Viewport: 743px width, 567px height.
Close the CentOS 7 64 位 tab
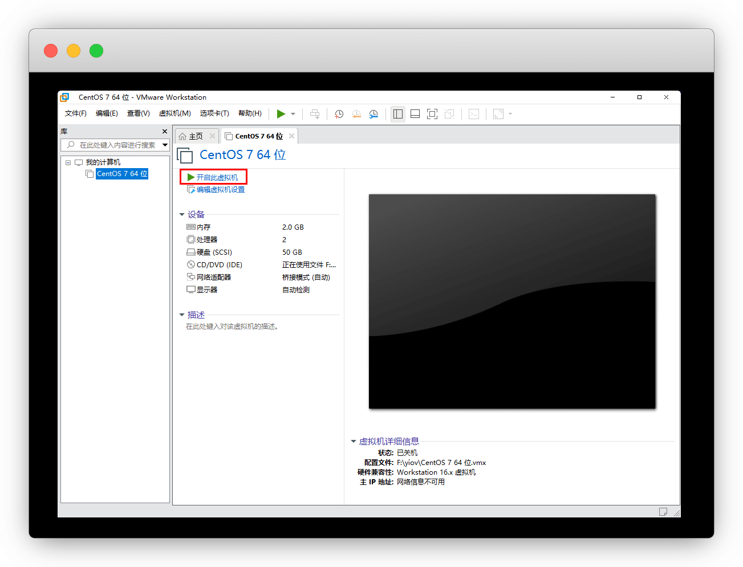[x=291, y=136]
